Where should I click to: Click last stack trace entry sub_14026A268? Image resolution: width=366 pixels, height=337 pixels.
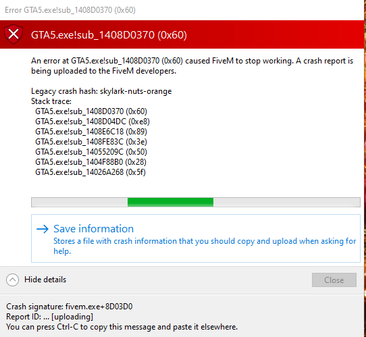(90, 172)
